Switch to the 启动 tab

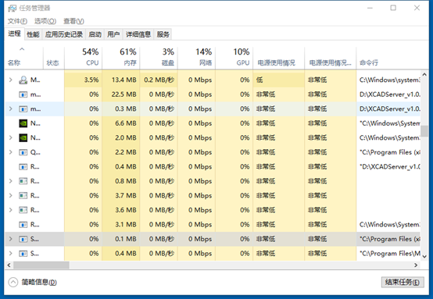(x=95, y=34)
